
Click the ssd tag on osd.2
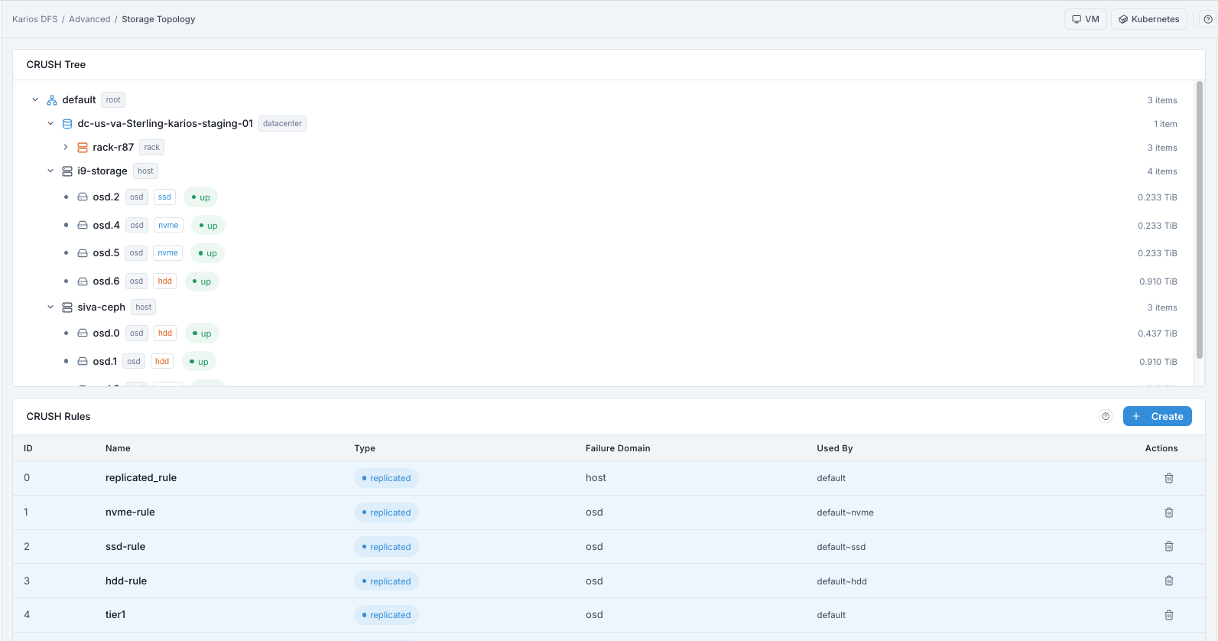pos(164,197)
